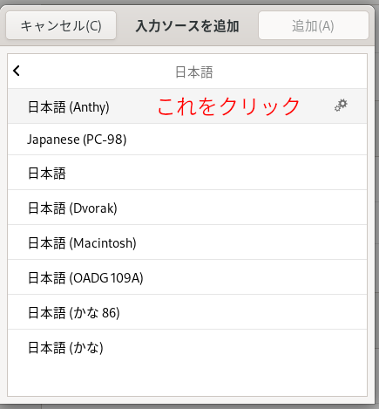Pick the 日本語 (Dvorak) layout
This screenshot has height=409, width=379.
tap(187, 208)
